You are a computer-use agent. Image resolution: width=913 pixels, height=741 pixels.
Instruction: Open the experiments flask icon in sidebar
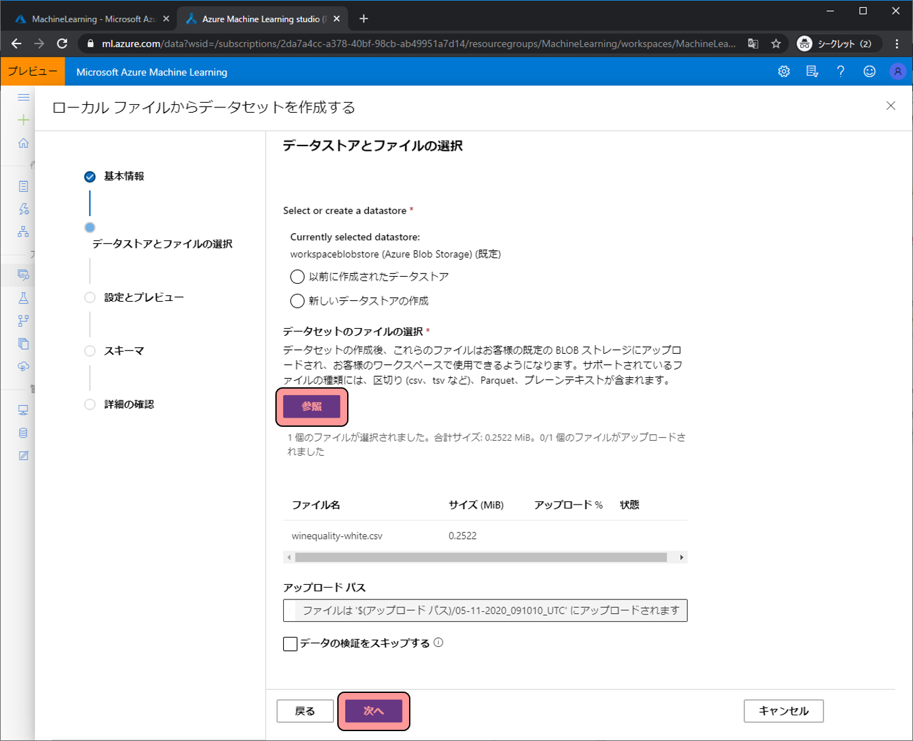(24, 298)
